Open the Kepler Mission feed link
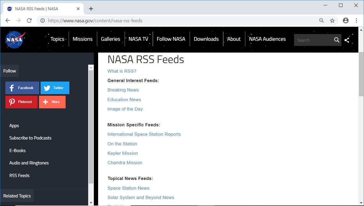364x206 pixels. (x=123, y=153)
